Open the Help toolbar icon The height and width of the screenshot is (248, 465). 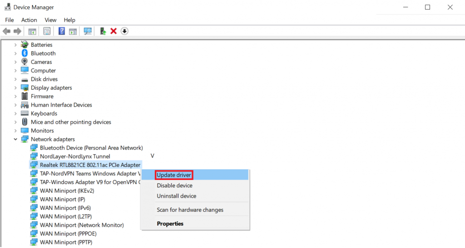[x=61, y=31]
